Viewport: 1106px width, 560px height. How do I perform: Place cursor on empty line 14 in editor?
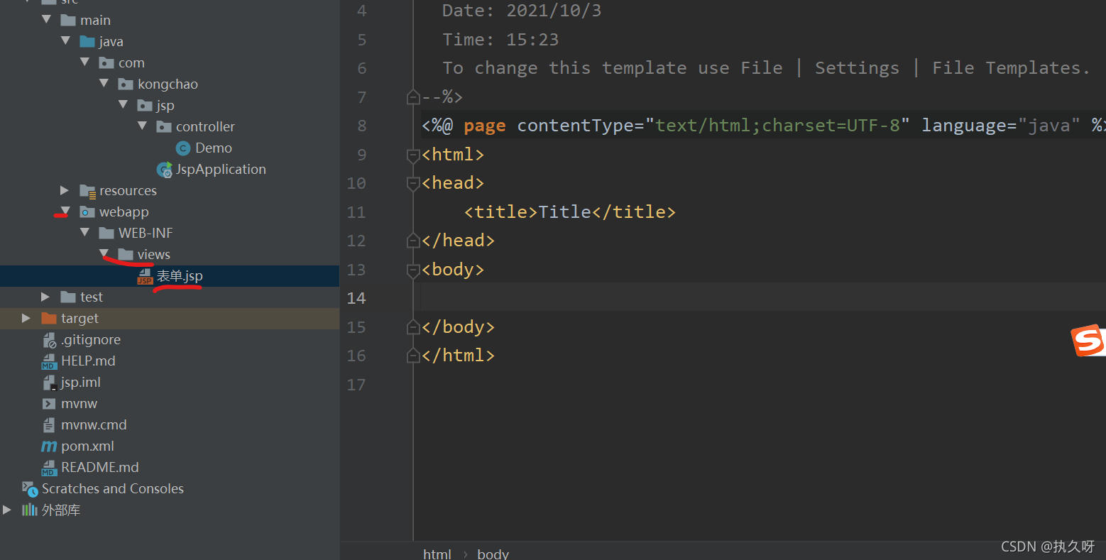(x=639, y=298)
